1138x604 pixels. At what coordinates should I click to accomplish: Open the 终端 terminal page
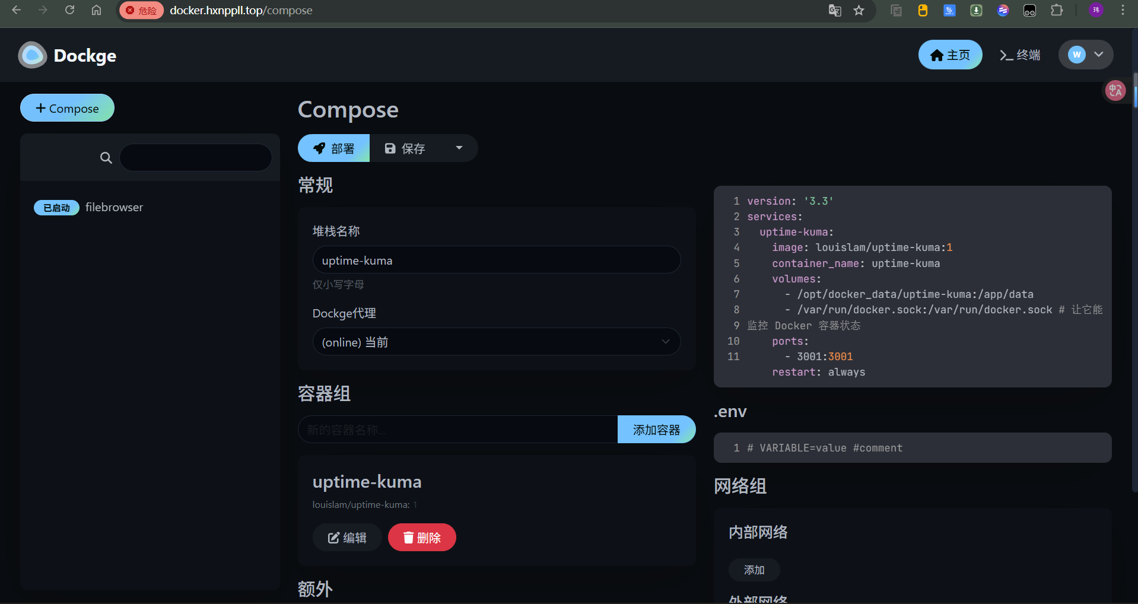tap(1020, 55)
